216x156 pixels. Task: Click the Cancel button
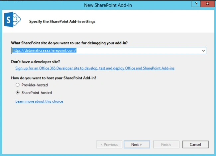click(195, 144)
